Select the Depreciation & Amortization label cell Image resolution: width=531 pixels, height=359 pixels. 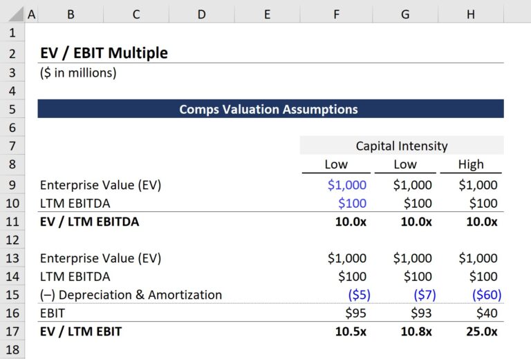[x=131, y=295]
